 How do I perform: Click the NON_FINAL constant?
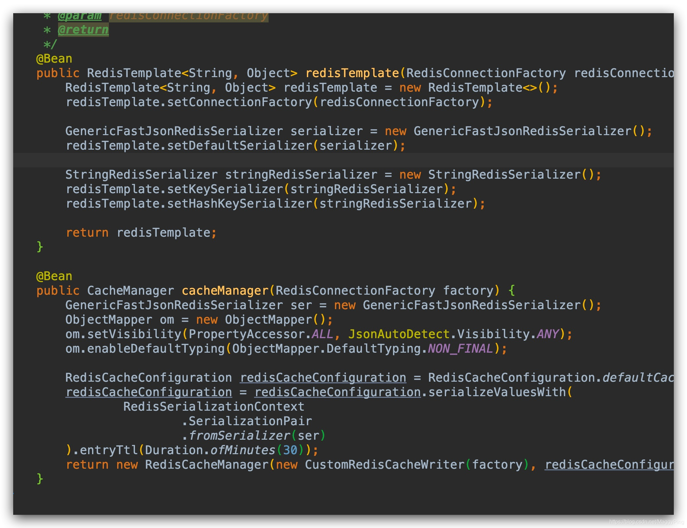[461, 349]
